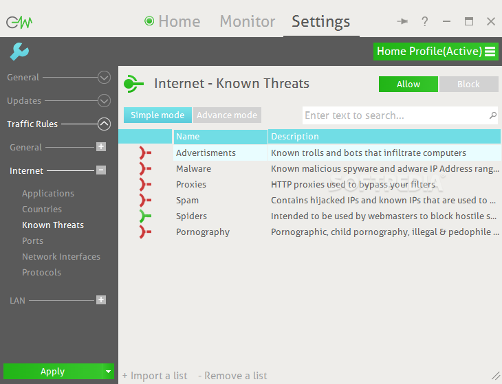Viewport: 502px width, 384px height.
Task: Open Countries under Internet
Action: click(x=42, y=209)
